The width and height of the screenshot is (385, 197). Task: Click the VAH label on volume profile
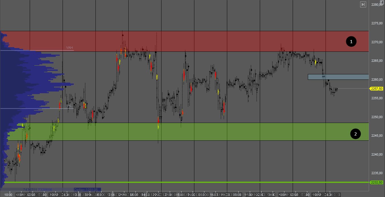pyautogui.click(x=69, y=48)
